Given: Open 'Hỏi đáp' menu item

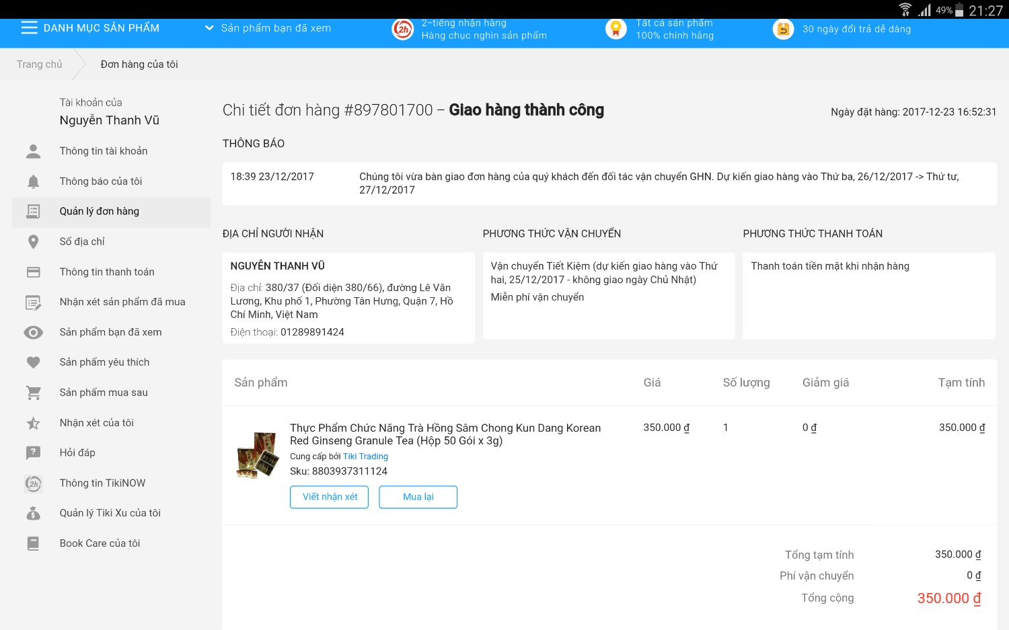Looking at the screenshot, I should click(77, 452).
